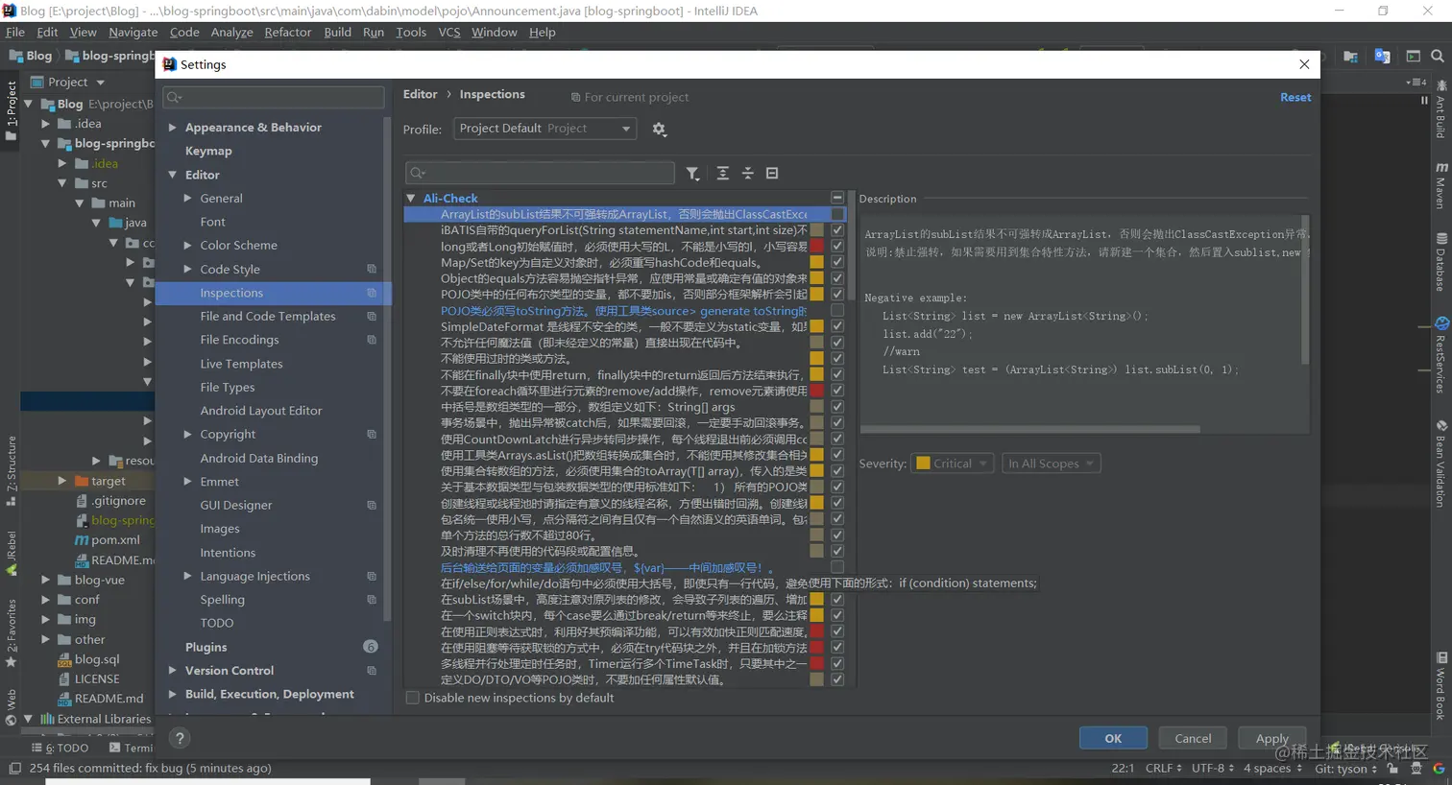Screen dimensions: 1452x785
Task: Select Live Templates settings page
Action: 241,364
